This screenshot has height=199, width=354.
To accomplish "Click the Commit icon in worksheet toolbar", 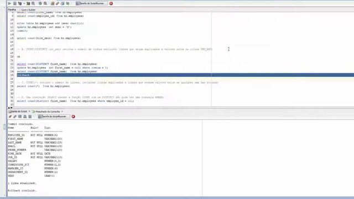I will (x=40, y=3).
